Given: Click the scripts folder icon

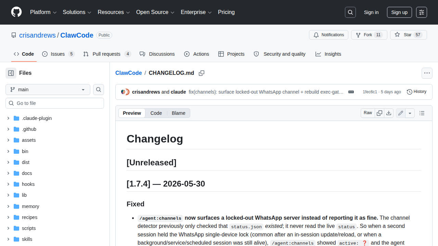Looking at the screenshot, I should click(16, 228).
